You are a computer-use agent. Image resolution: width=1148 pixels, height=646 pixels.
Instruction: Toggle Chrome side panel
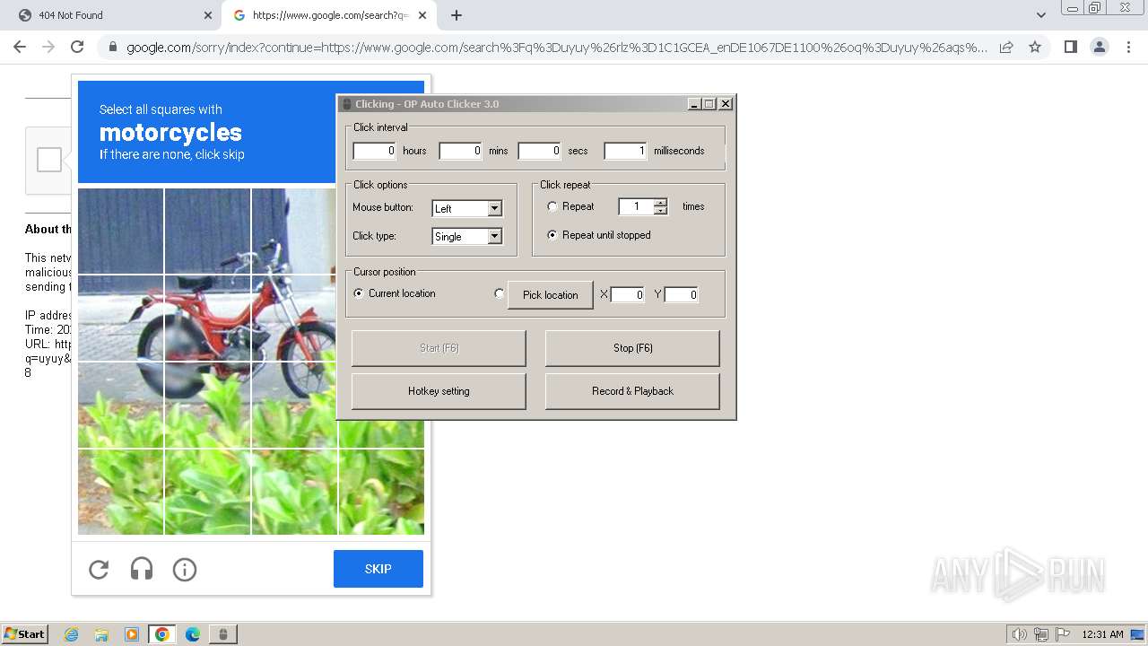(x=1070, y=47)
